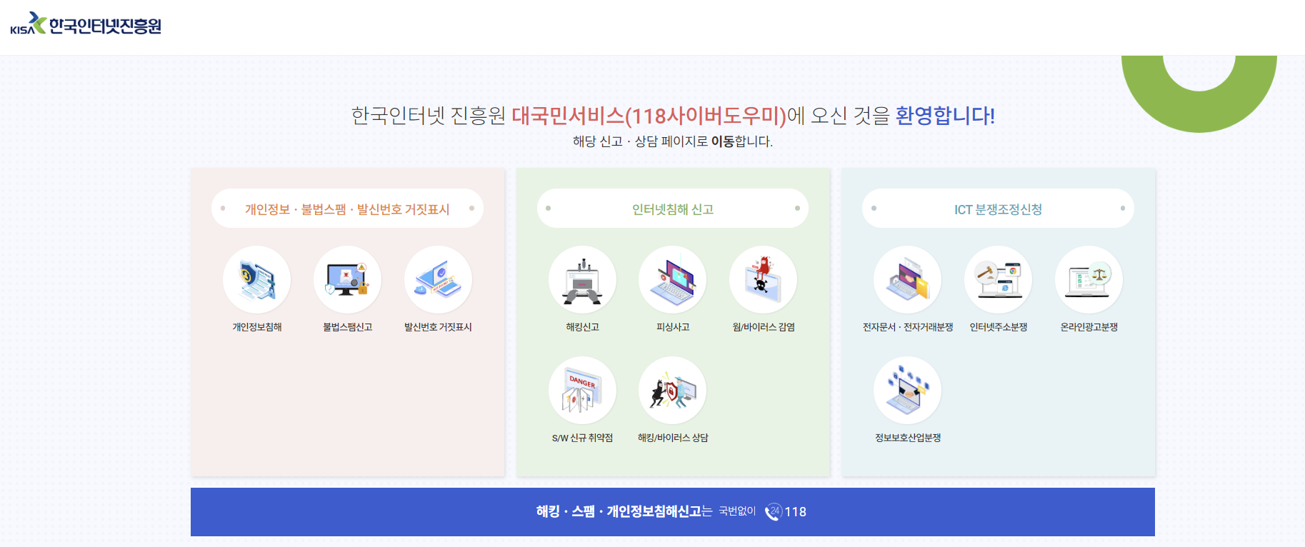
Task: Click the KISA 한국인터넷진흥원 logo
Action: [x=86, y=24]
